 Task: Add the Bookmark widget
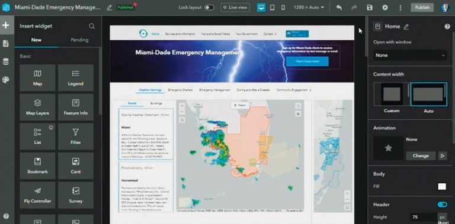tap(37, 166)
